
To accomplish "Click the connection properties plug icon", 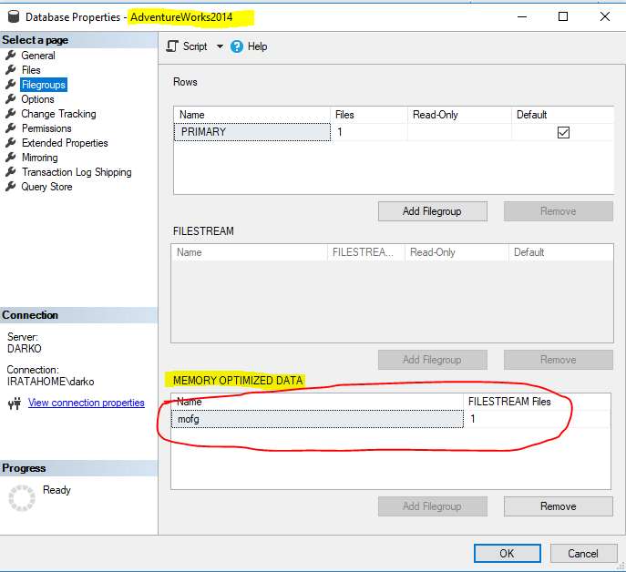I will click(15, 403).
